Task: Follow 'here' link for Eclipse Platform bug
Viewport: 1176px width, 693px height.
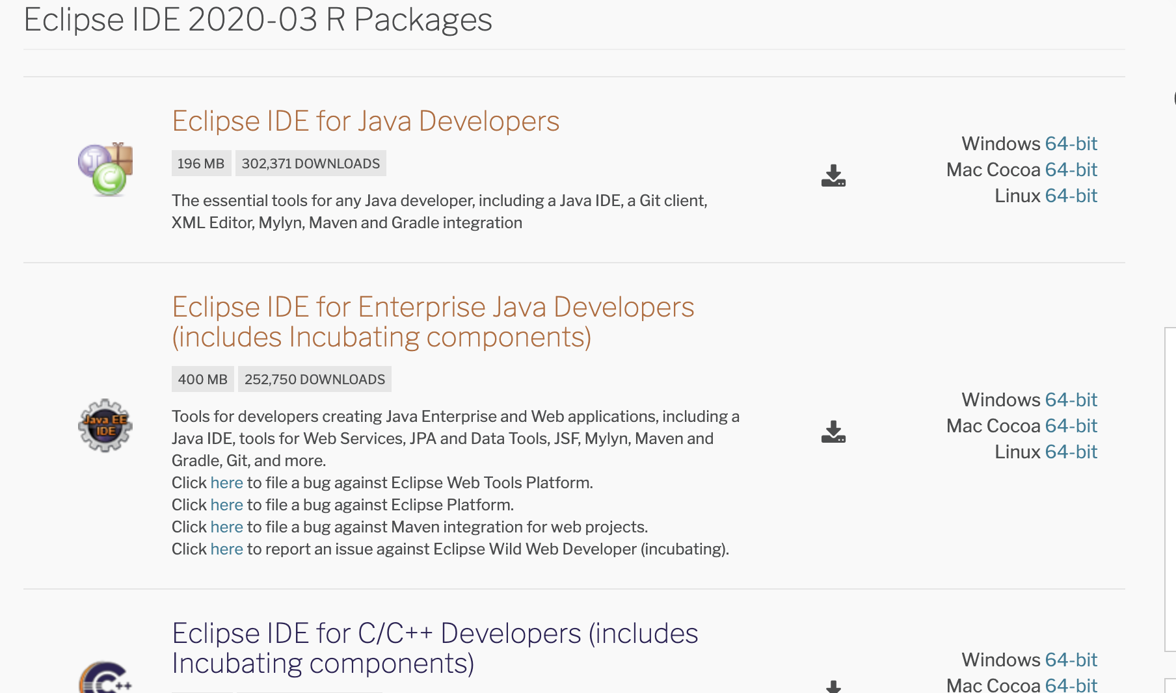Action: pos(226,505)
